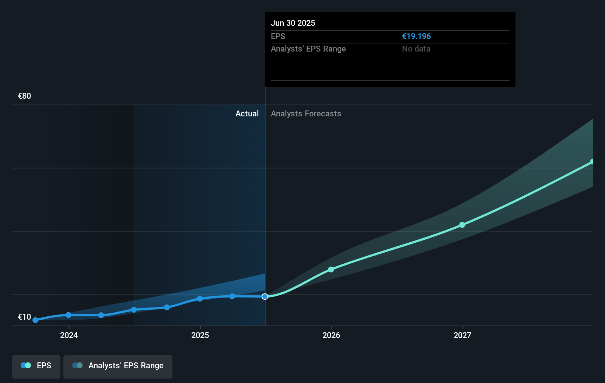This screenshot has height=383, width=605.
Task: Select the 2026 forecast EPS data point
Action: point(331,270)
